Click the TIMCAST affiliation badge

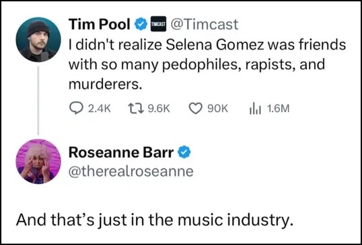click(158, 24)
